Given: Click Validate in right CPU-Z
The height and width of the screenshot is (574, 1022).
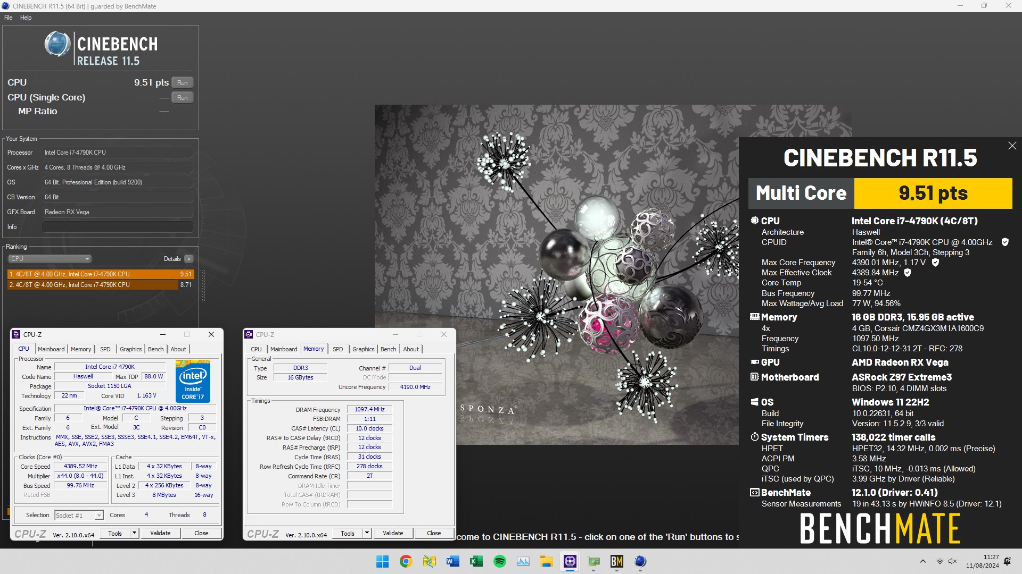Looking at the screenshot, I should [393, 533].
